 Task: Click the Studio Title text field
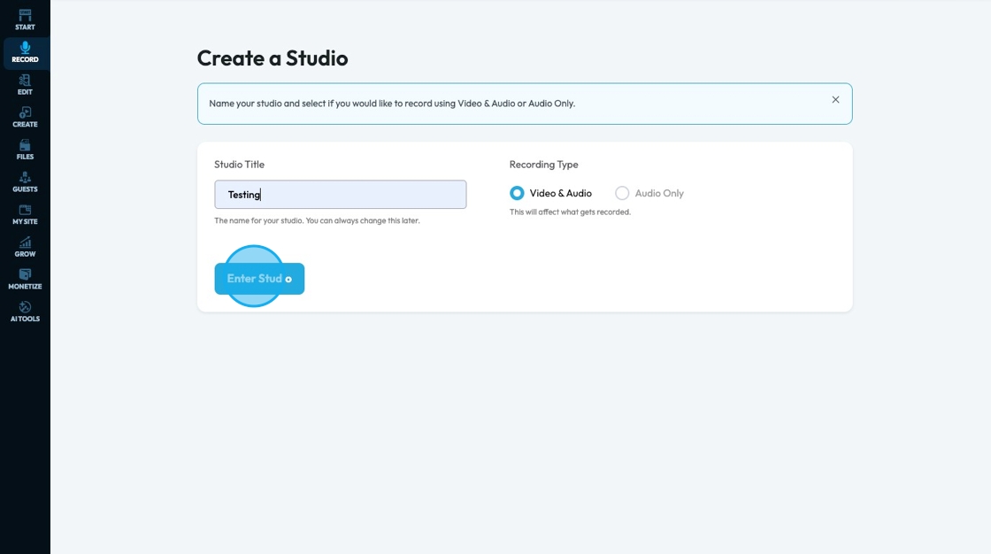tap(340, 195)
